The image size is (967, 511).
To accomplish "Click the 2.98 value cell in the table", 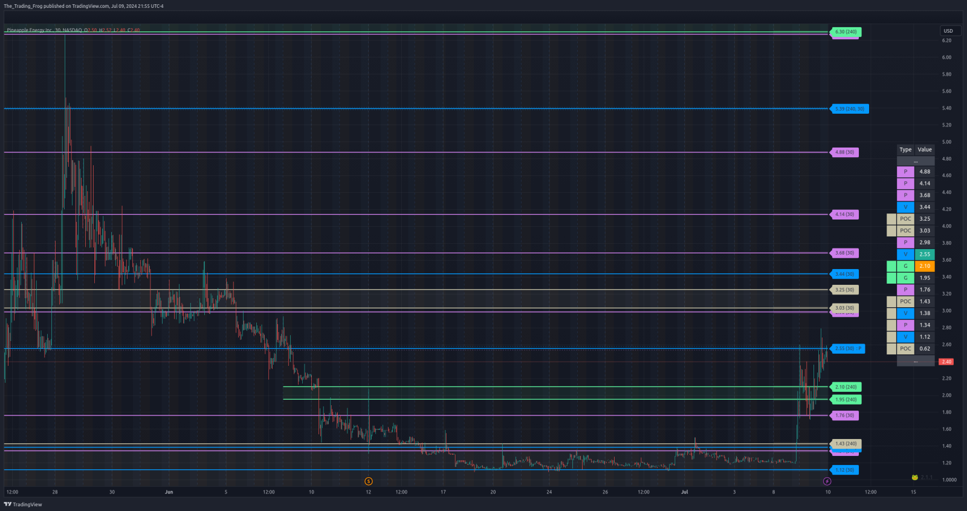I will click(925, 242).
